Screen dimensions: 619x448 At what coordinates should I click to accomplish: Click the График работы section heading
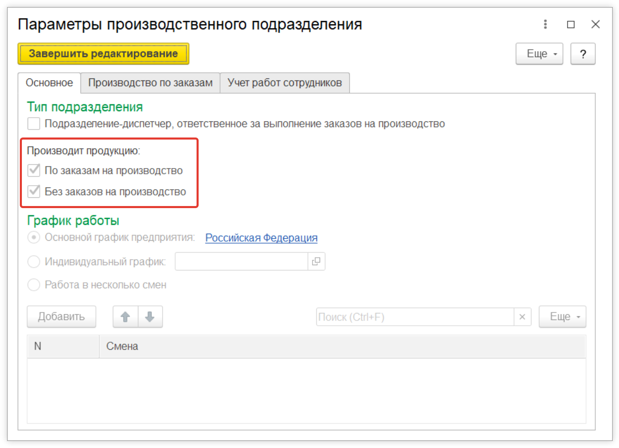(73, 220)
